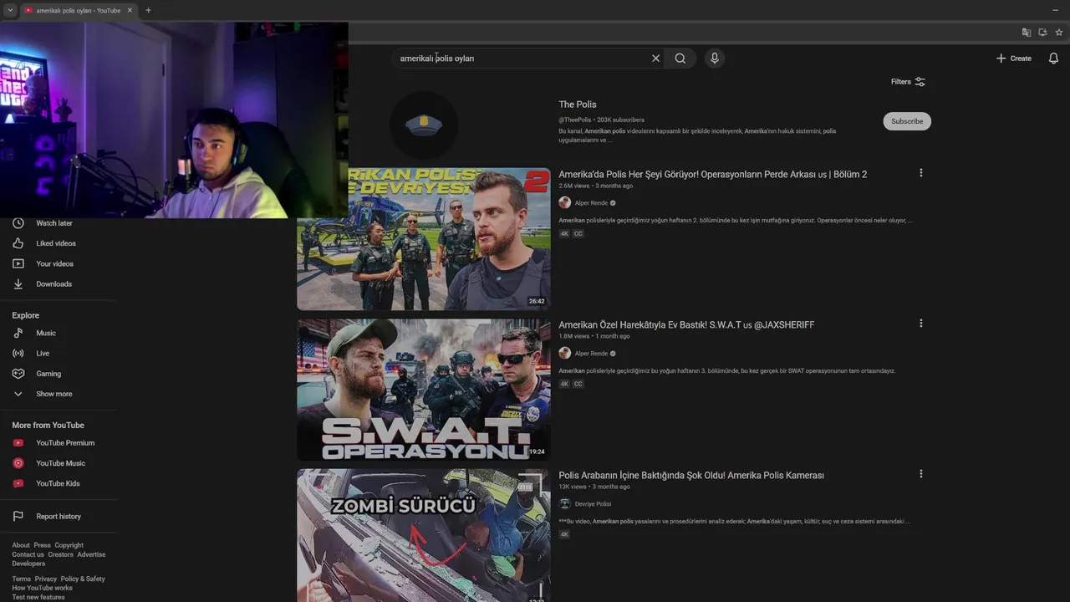Play the Zombi Sürücü thumbnail

coord(424,535)
